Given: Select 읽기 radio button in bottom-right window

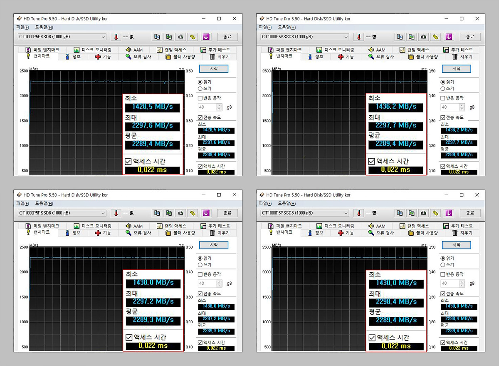Looking at the screenshot, I should click(443, 258).
